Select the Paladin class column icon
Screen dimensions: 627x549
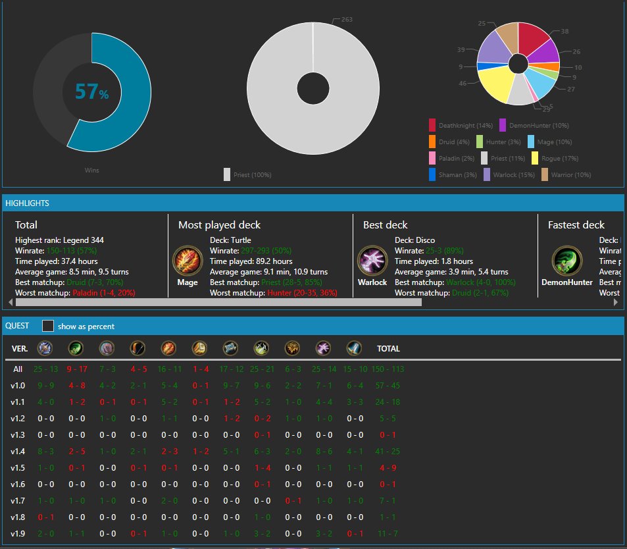(x=199, y=348)
